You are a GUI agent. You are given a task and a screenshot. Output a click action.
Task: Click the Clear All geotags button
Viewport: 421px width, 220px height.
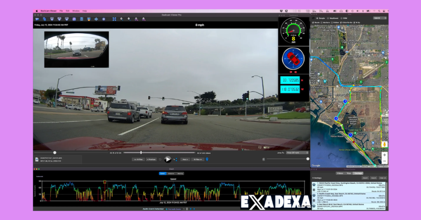[x=383, y=178]
